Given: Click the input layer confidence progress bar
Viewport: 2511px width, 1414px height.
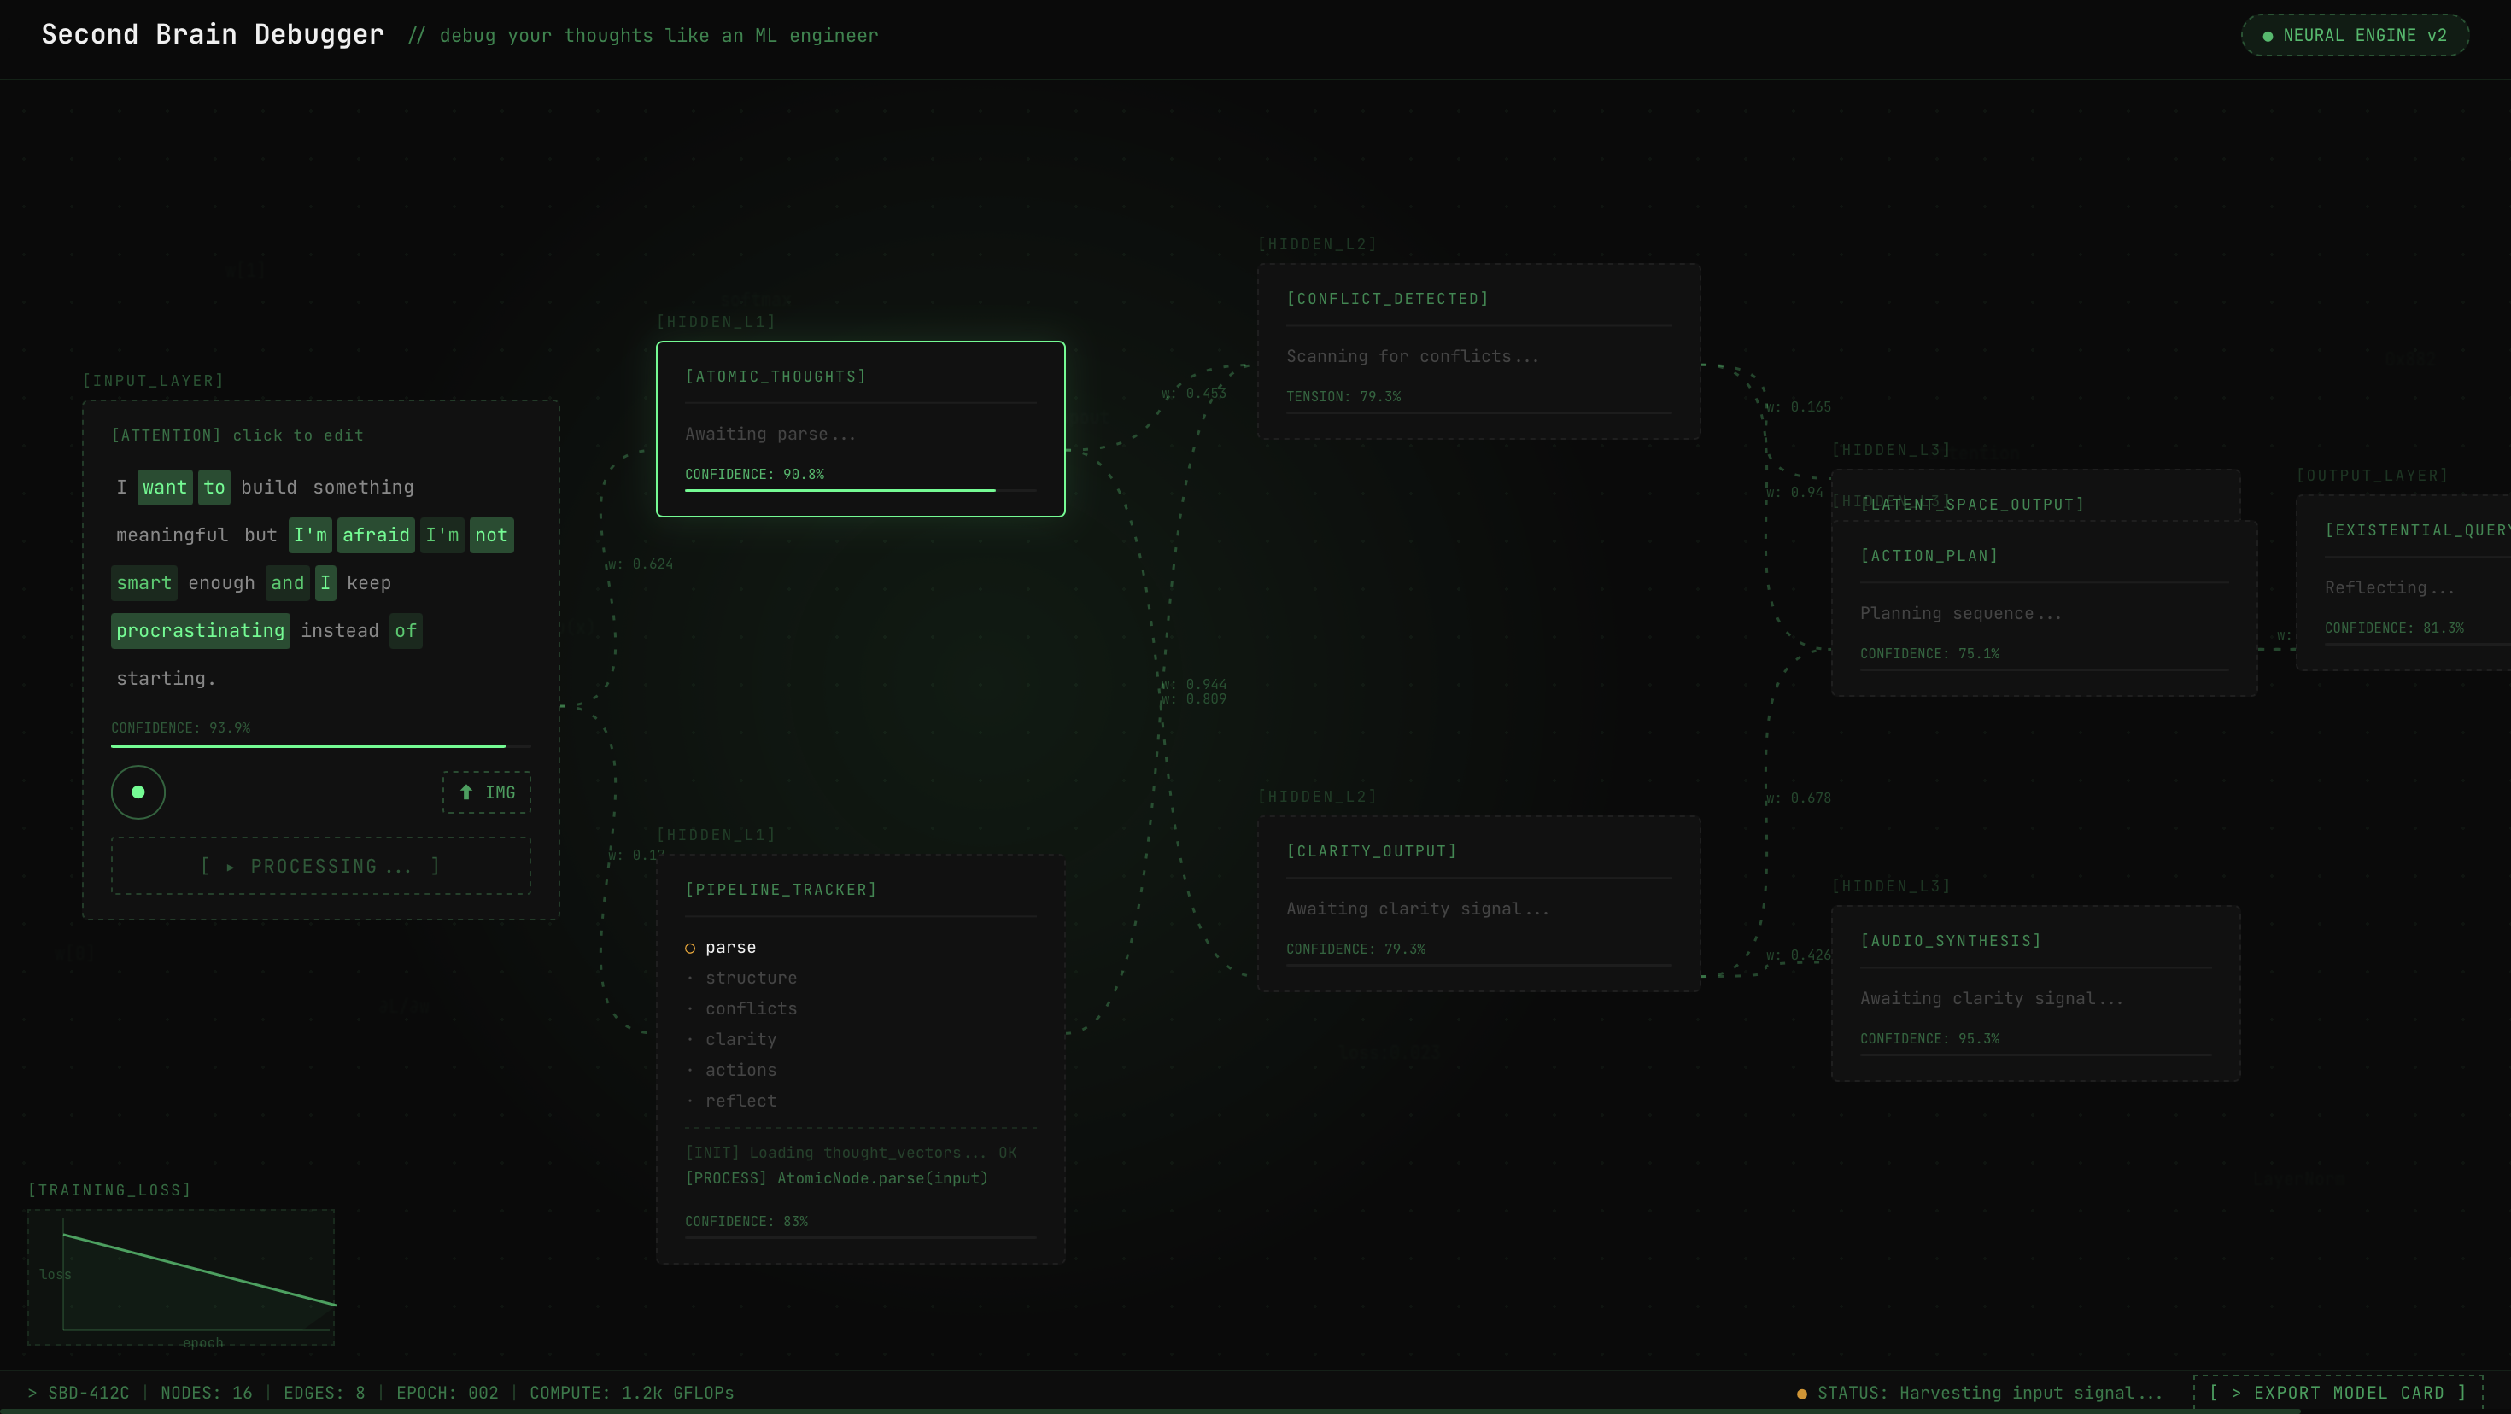Looking at the screenshot, I should [320, 745].
